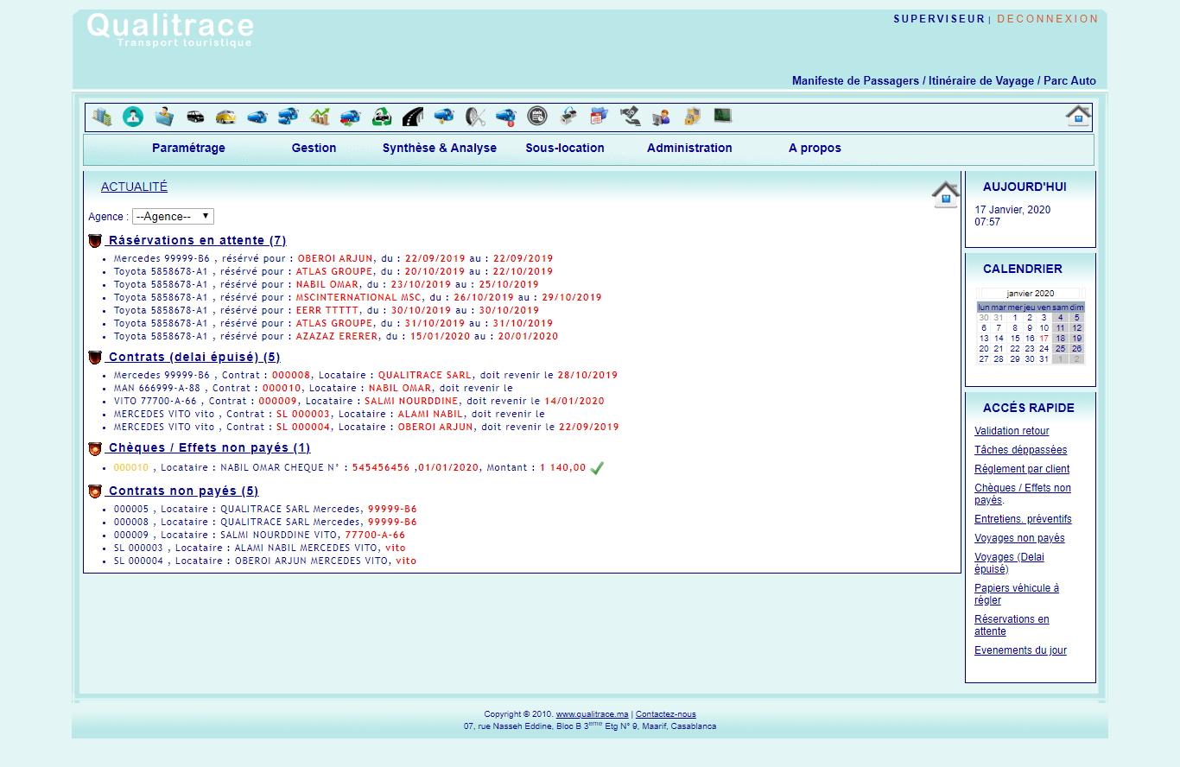
Task: Open the Sous-location menu
Action: click(565, 148)
